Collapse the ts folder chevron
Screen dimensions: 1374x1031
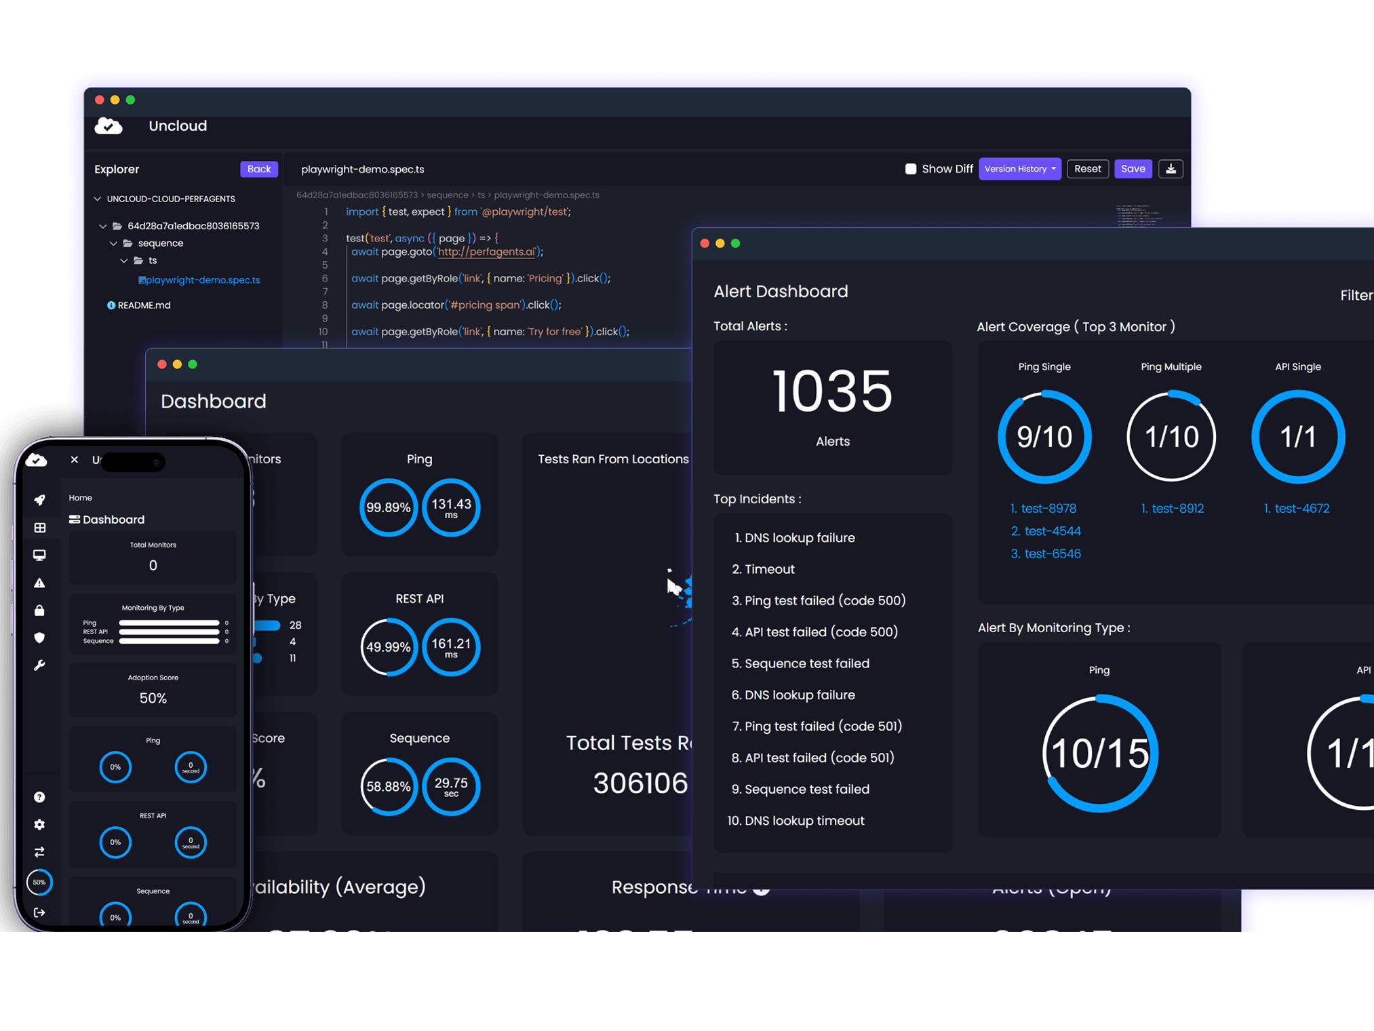tap(124, 260)
